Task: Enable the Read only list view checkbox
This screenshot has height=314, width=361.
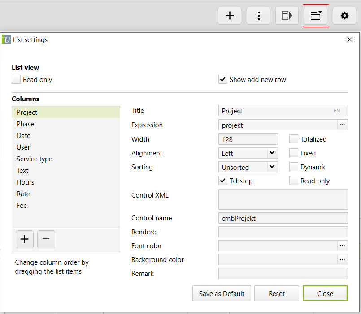Action: [x=16, y=80]
